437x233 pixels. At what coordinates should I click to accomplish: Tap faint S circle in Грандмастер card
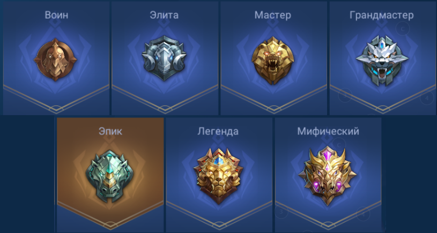345,95
